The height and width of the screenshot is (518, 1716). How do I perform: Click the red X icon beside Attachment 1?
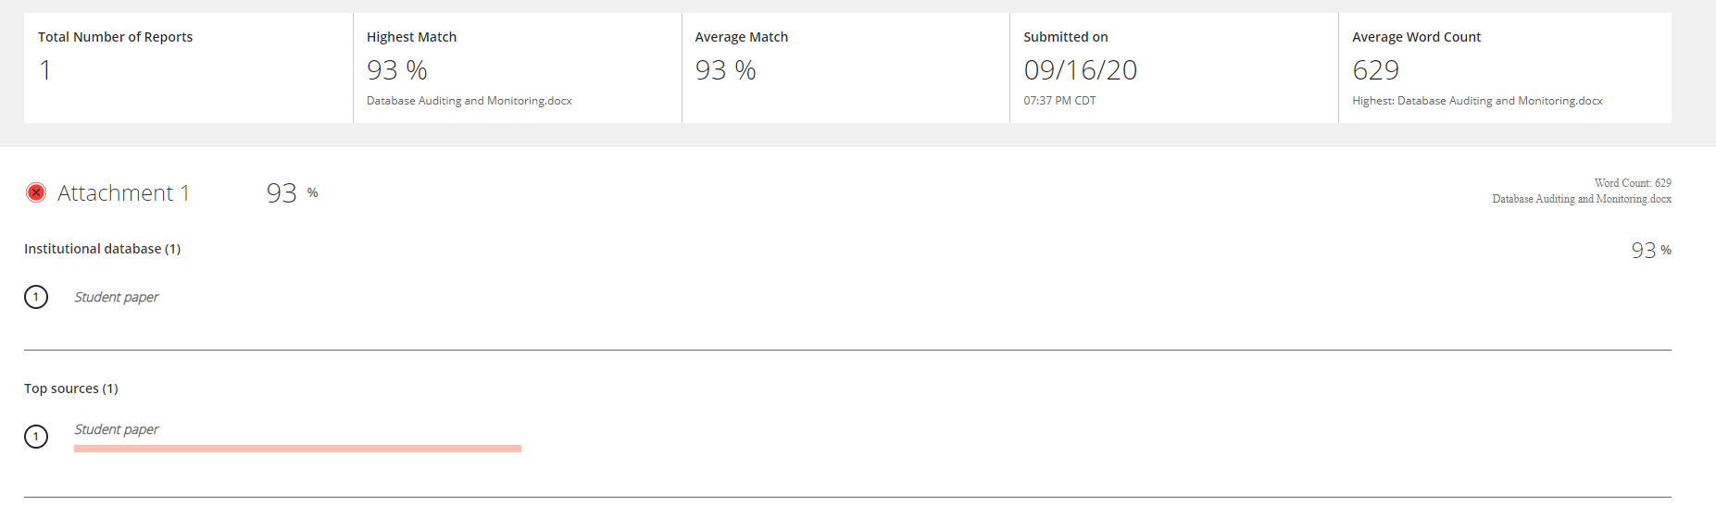pyautogui.click(x=36, y=192)
